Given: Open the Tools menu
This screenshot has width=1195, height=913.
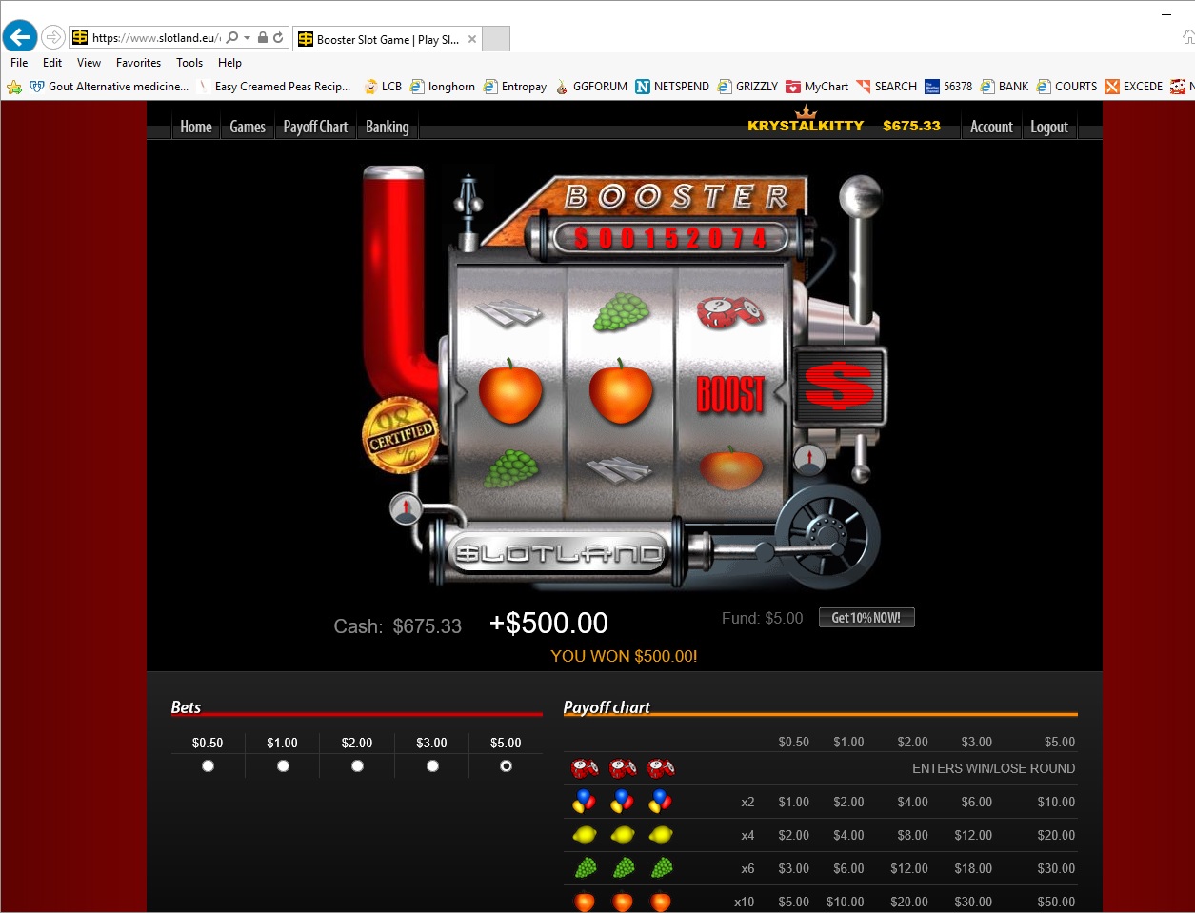Looking at the screenshot, I should [189, 63].
